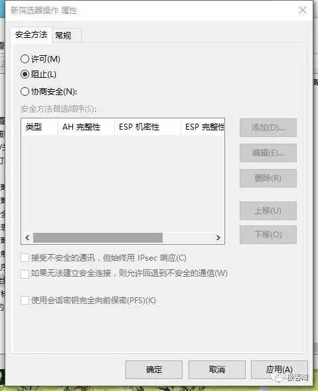318x391 pixels.
Task: Click the ESP 机密性 column header
Action: 147,127
